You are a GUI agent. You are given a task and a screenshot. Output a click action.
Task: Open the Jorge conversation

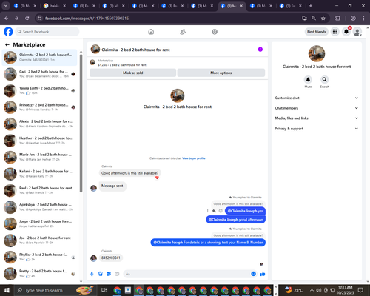(39, 223)
